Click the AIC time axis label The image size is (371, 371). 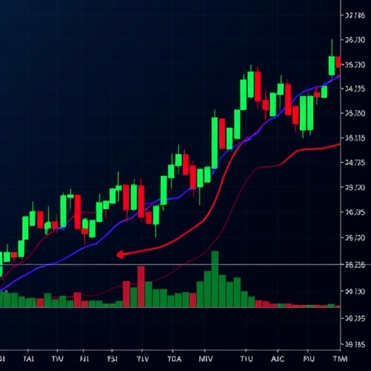pos(278,359)
